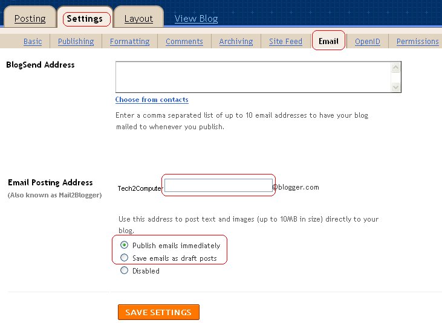
Task: Select the Disabled radio option
Action: 124,270
